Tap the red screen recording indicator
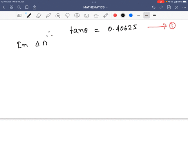The height and width of the screenshot is (141, 188). tap(161, 2)
